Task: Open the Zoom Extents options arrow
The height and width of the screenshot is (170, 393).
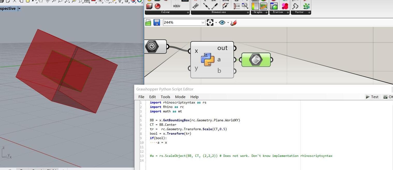Action: [216, 22]
